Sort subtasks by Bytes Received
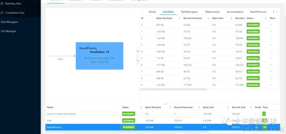Screen dimensions: 286x134 tap(179, 18)
